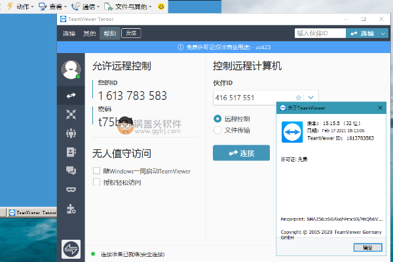The height and width of the screenshot is (262, 393).
Task: Open Computers & Contacts sidebar icon
Action: tap(71, 151)
